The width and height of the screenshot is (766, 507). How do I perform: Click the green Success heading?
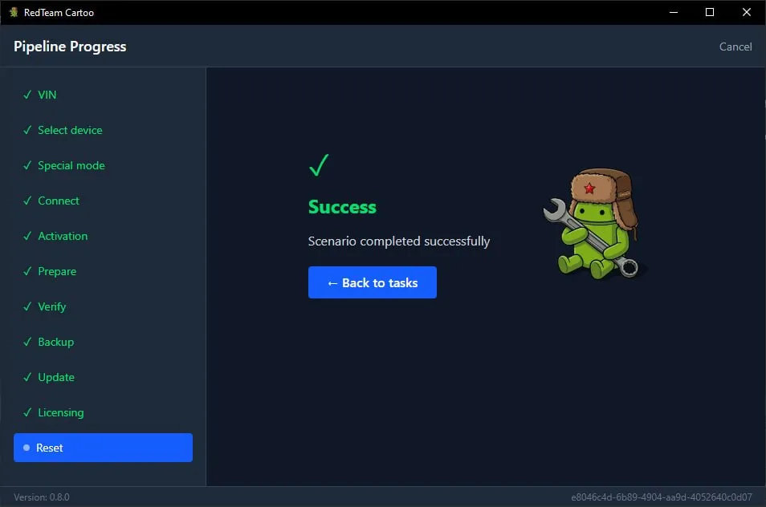pyautogui.click(x=342, y=207)
